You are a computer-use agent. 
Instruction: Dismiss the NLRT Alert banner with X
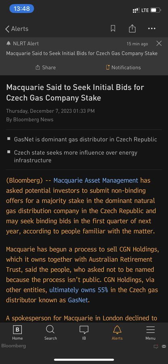[159, 43]
